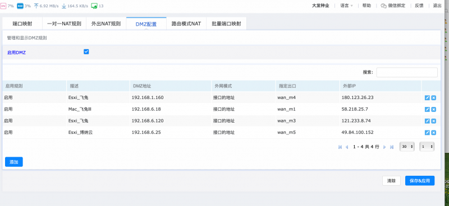449x206 pixels.
Task: Switch to 外出NAT规则 tab
Action: click(106, 24)
